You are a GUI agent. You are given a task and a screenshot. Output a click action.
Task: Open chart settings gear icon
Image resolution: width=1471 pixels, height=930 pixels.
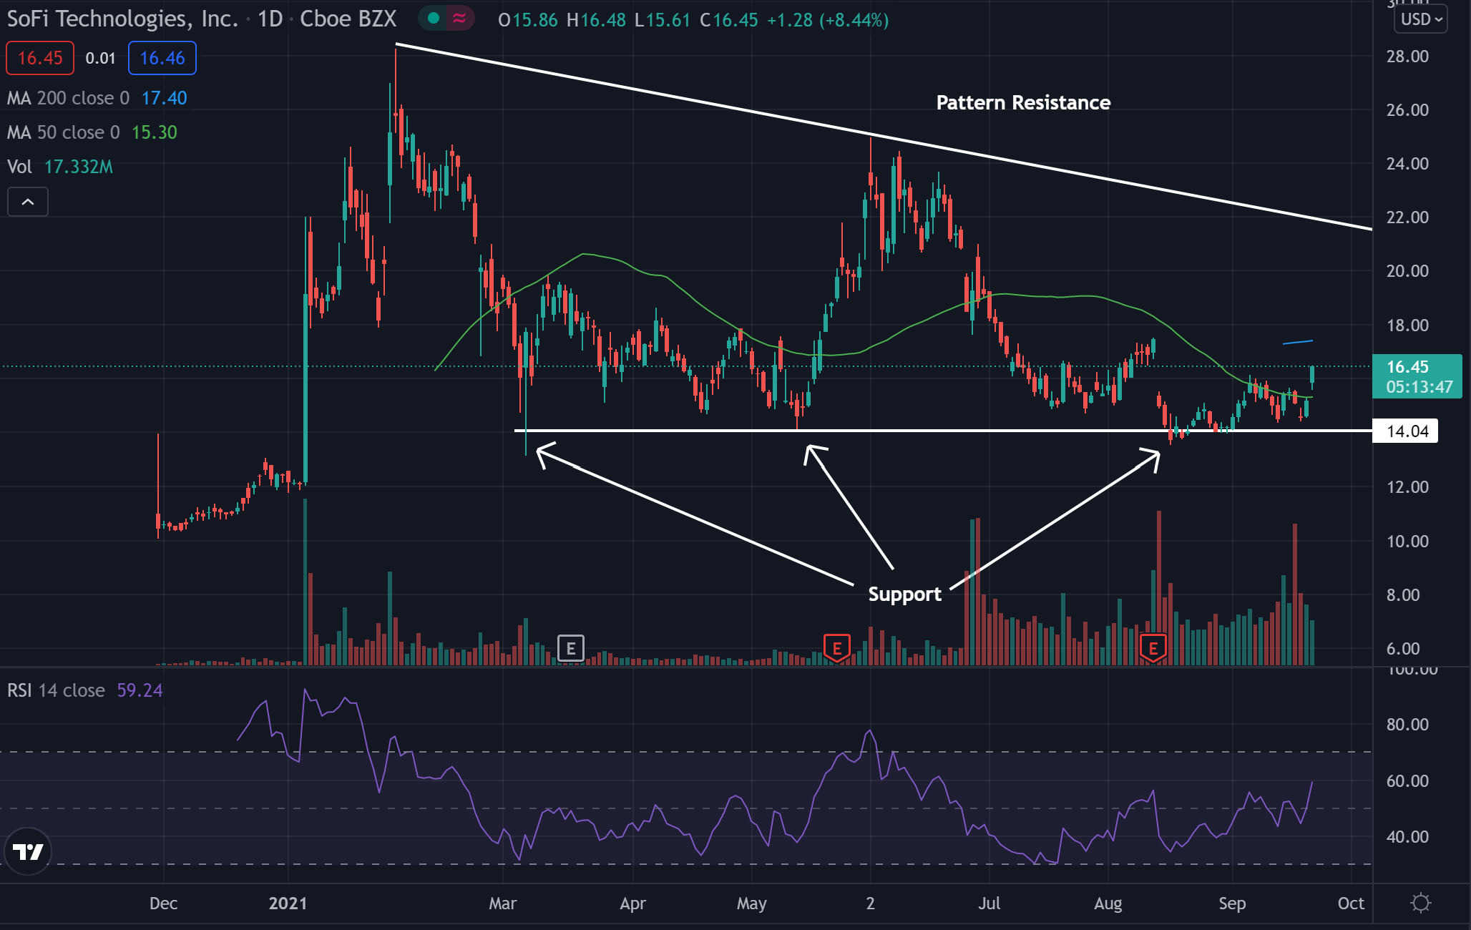coord(1421,903)
